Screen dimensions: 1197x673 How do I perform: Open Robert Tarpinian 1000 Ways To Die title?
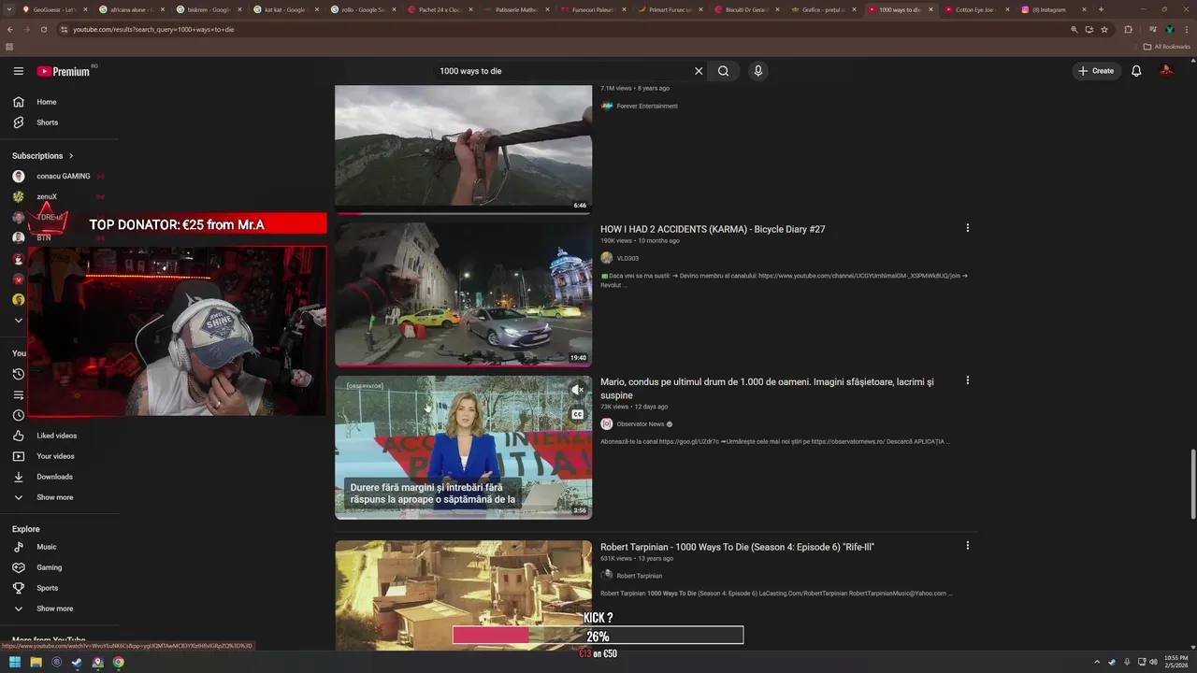coord(737,547)
